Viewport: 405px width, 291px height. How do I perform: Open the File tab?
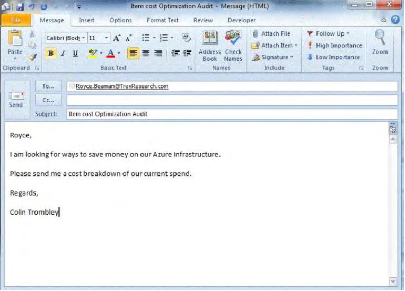point(16,20)
